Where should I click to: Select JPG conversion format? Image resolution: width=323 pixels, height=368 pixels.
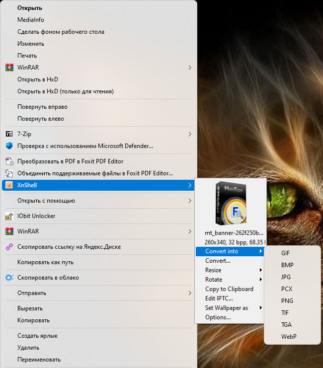click(286, 277)
